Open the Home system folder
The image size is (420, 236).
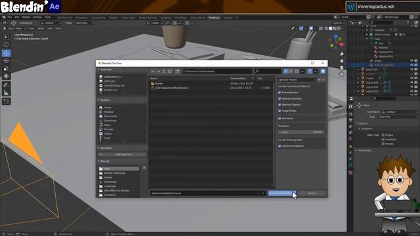point(108,108)
